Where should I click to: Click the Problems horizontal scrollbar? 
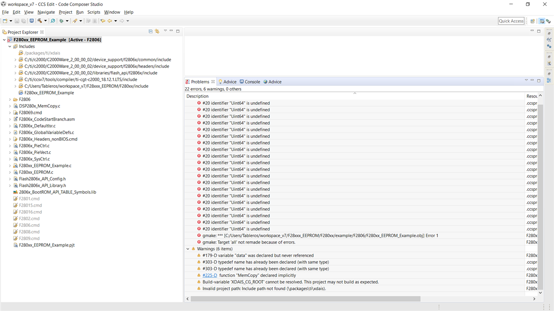305,299
